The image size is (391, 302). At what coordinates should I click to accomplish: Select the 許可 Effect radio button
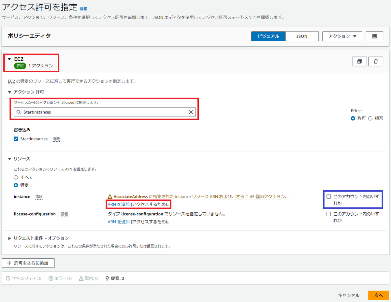click(x=353, y=119)
